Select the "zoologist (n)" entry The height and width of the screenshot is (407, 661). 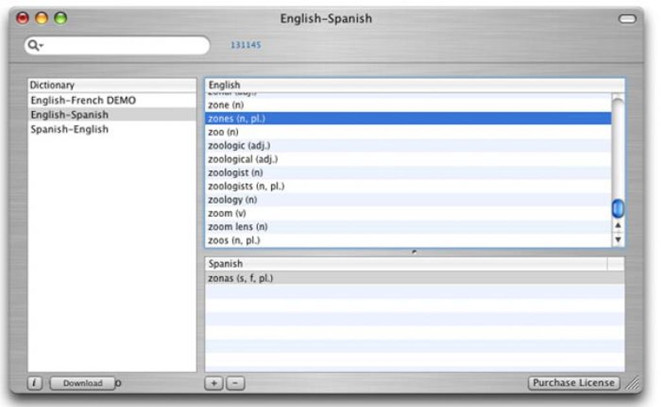pyautogui.click(x=235, y=173)
